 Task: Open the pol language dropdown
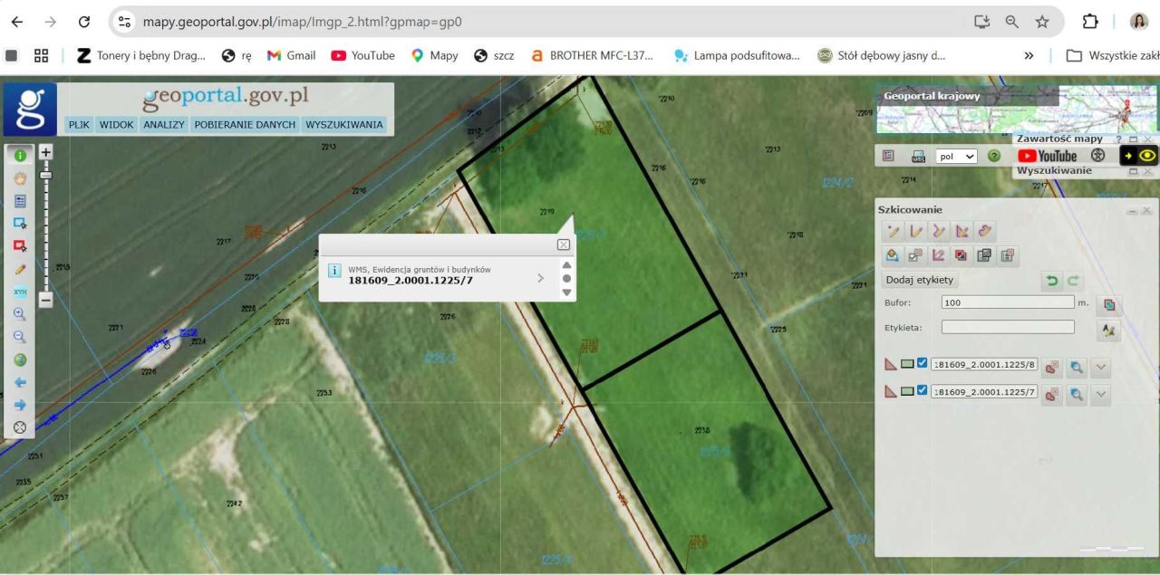[956, 156]
